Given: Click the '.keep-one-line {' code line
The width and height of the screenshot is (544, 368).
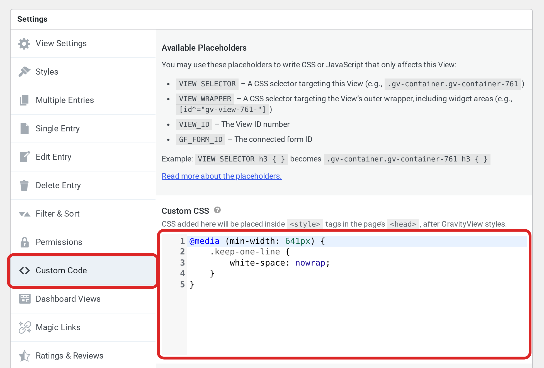Looking at the screenshot, I should [357, 252].
